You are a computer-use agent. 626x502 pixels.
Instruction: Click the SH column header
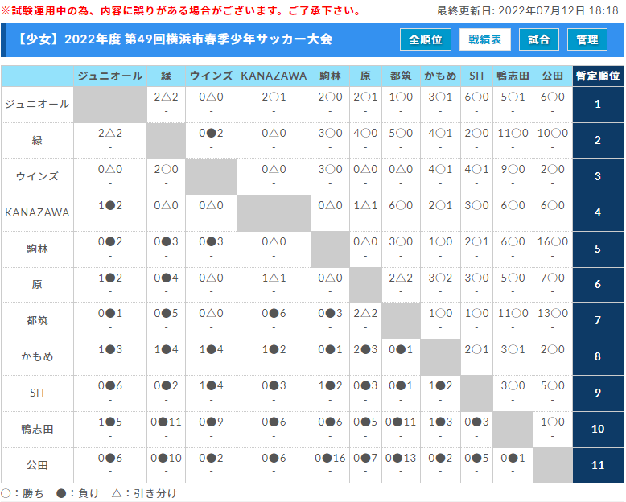click(476, 76)
